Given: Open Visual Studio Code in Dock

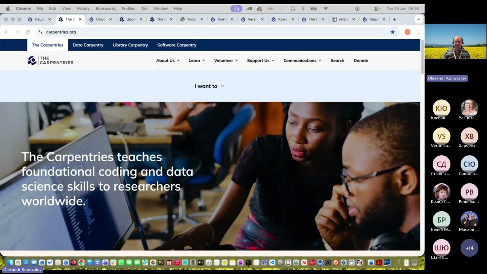Looking at the screenshot, I should click(272, 262).
